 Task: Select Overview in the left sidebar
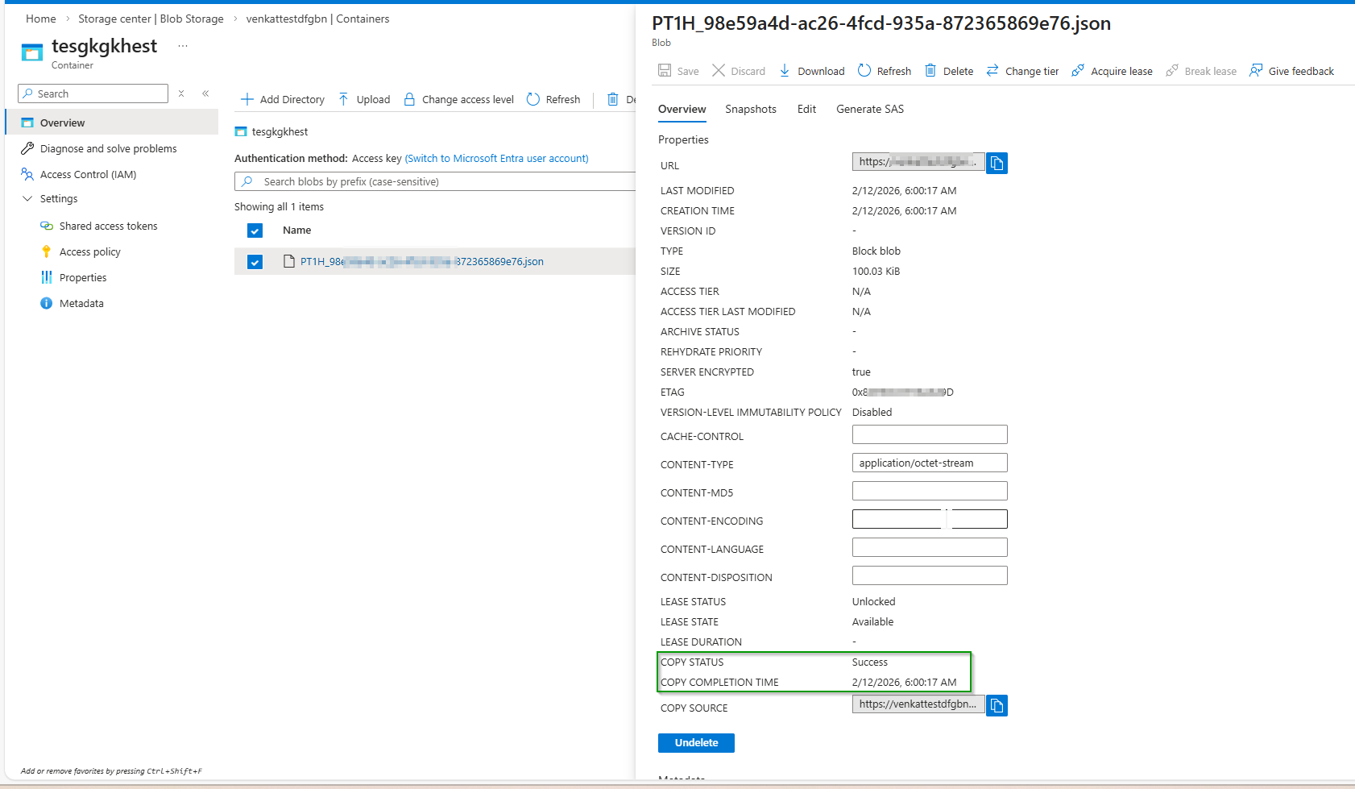coord(112,123)
